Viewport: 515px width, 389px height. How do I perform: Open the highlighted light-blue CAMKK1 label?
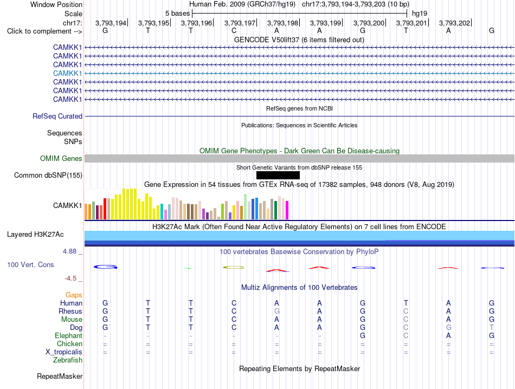click(67, 73)
